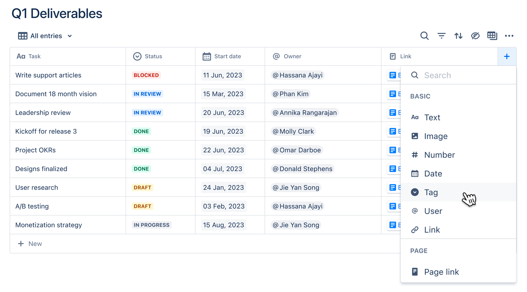
Task: Select User field type
Action: tap(458, 211)
